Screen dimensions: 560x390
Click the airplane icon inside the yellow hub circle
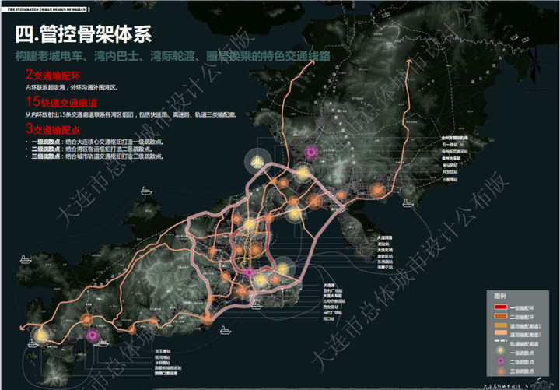(257, 162)
